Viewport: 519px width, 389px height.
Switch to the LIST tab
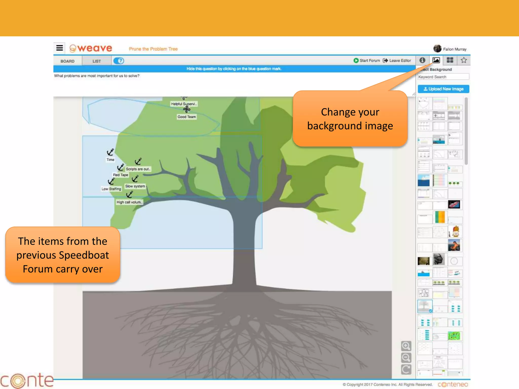point(97,61)
